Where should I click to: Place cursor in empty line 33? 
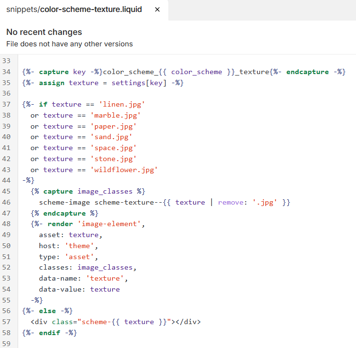[x=143, y=61]
